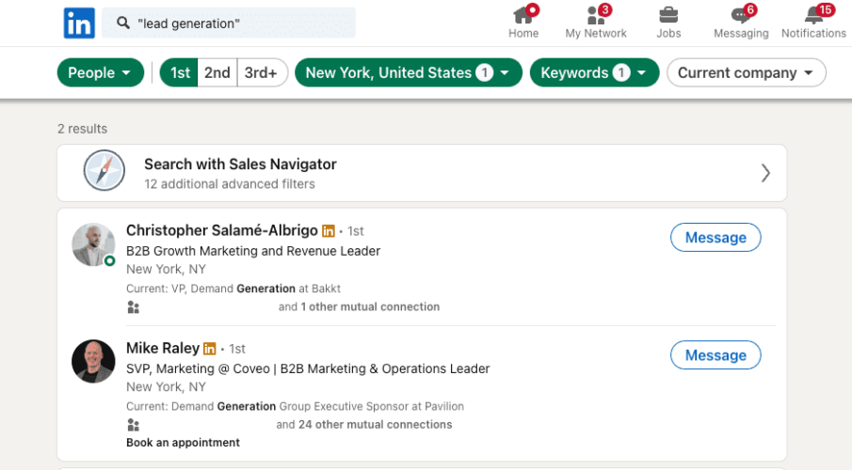Toggle the 2nd connections filter

point(217,72)
